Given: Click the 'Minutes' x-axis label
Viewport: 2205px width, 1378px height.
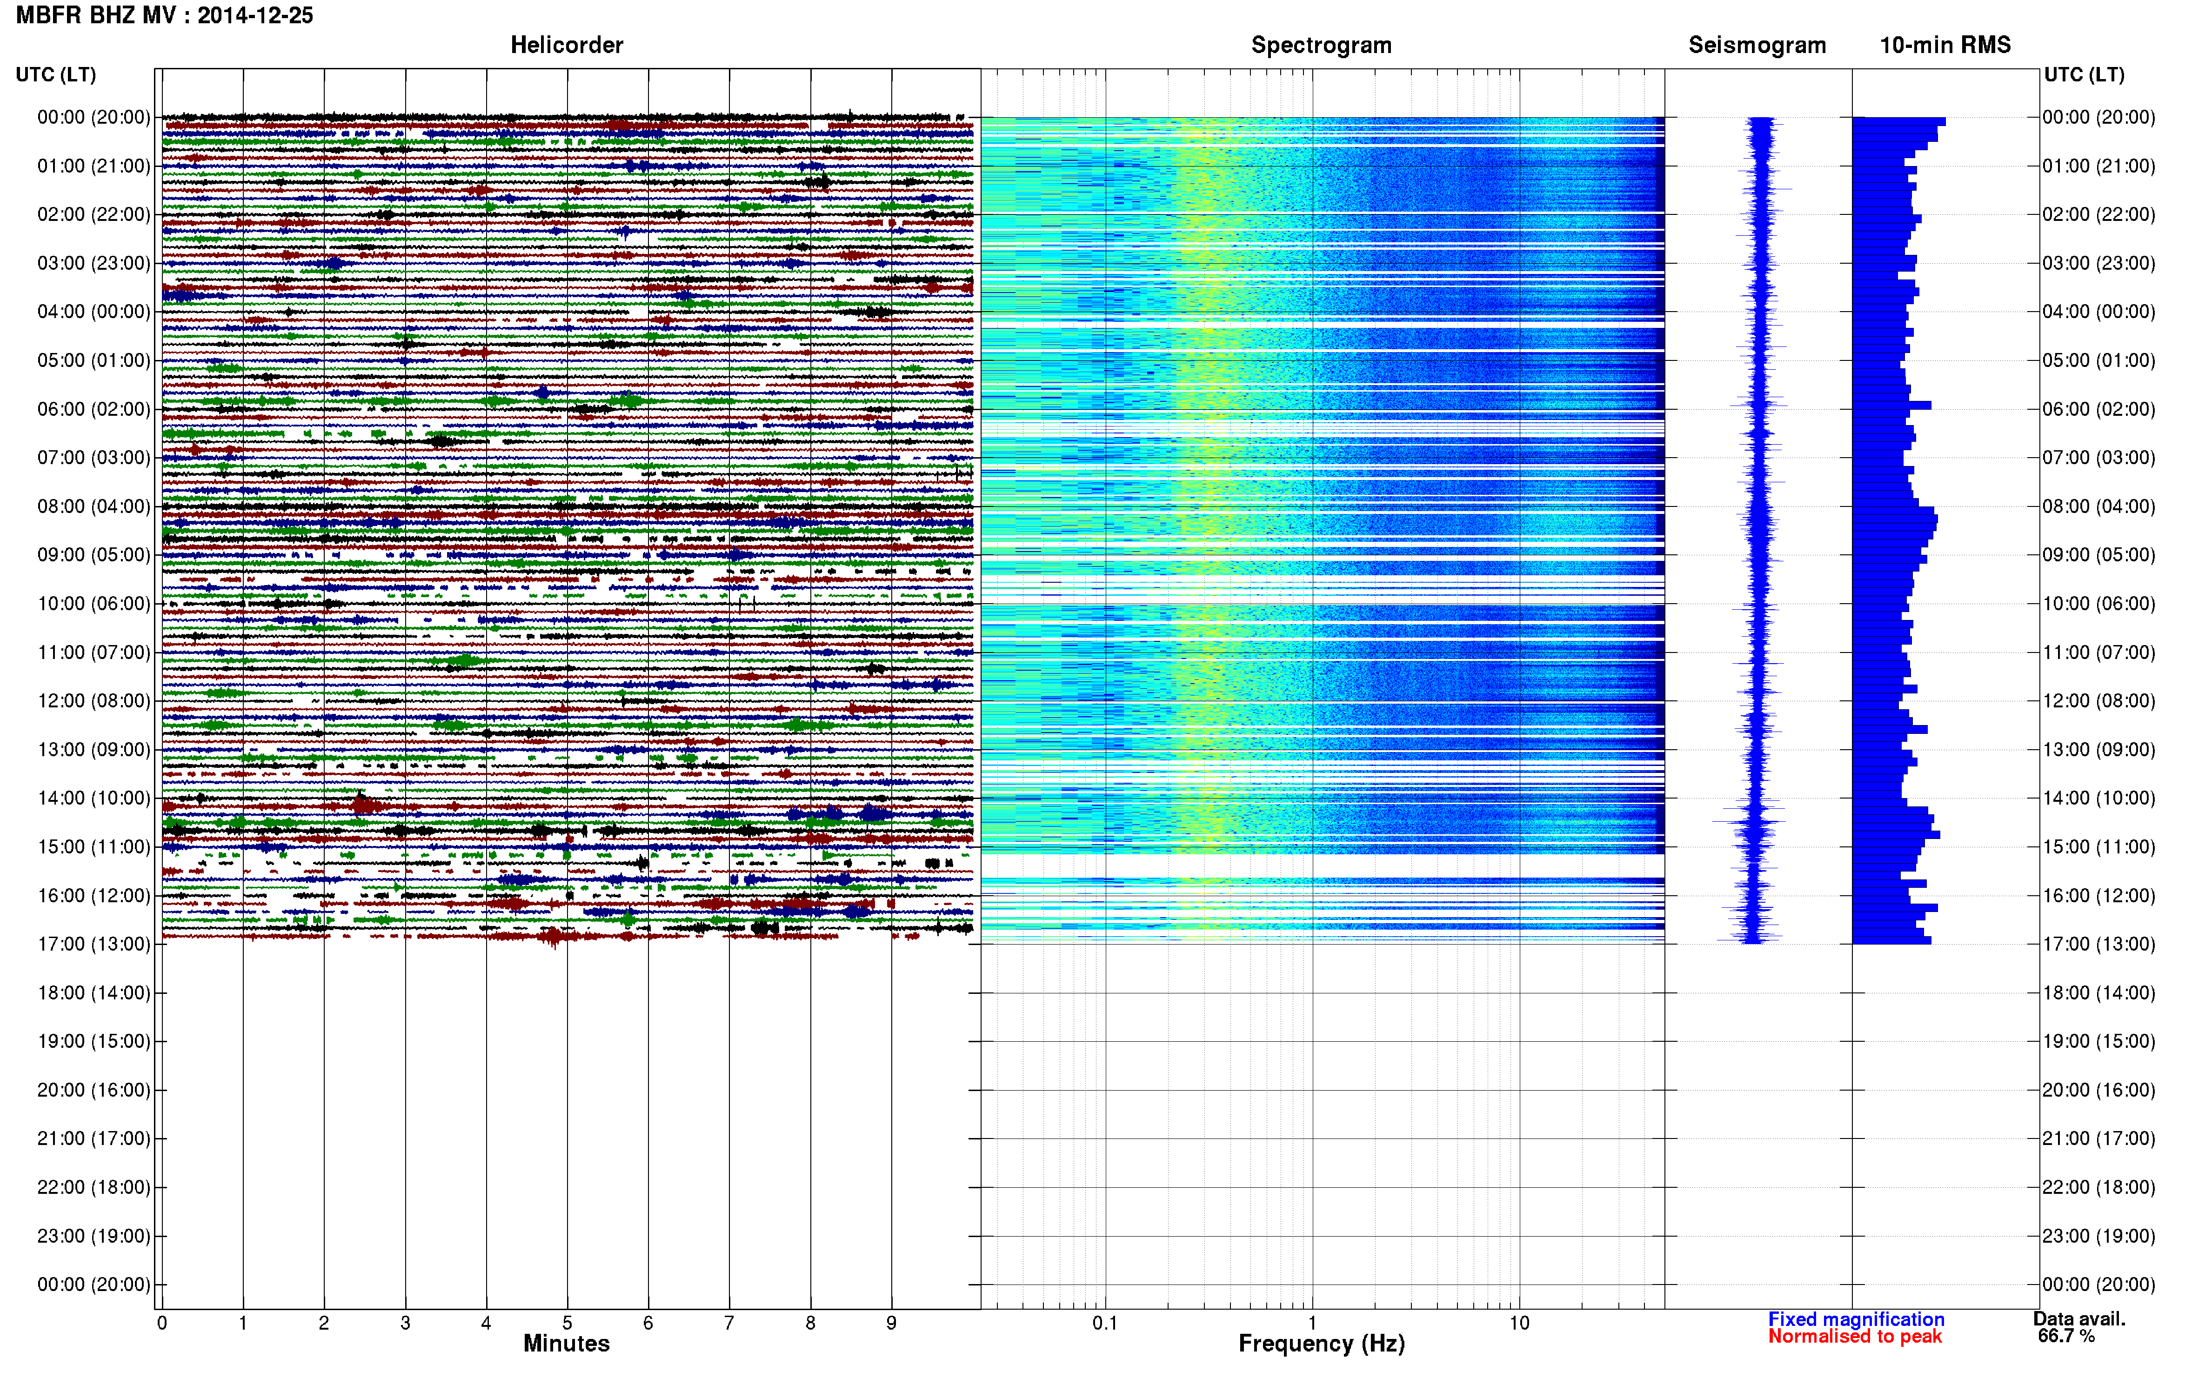Looking at the screenshot, I should click(x=566, y=1344).
